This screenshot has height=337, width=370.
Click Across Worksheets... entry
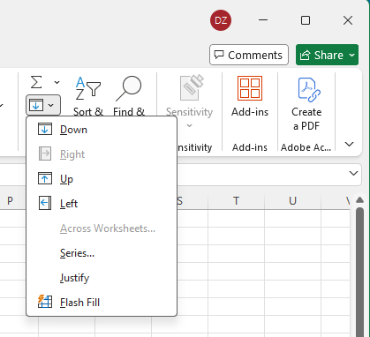click(102, 228)
